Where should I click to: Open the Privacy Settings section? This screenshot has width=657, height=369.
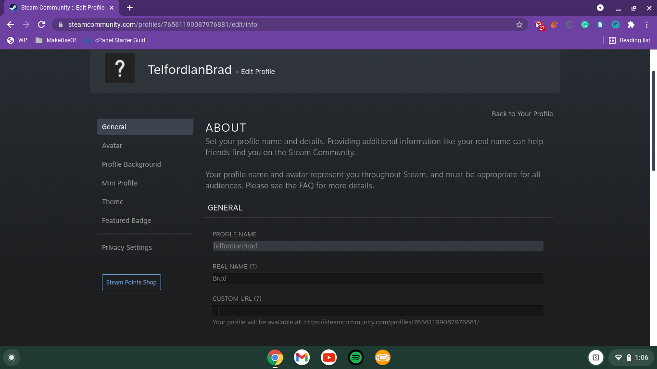127,247
